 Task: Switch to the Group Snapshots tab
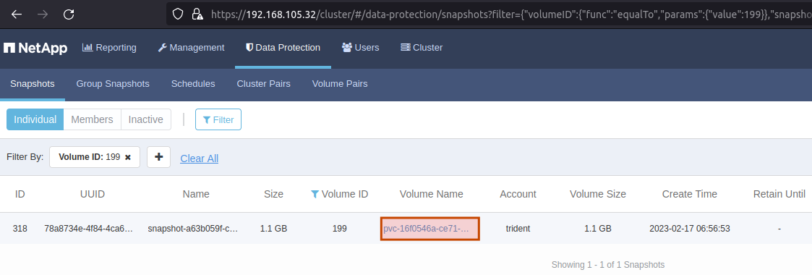113,84
